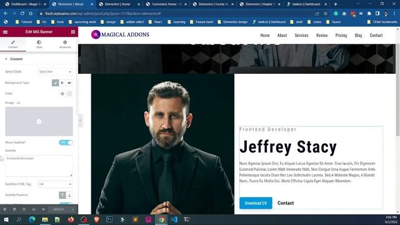Toggle the Show Subtitle switch

click(x=66, y=142)
